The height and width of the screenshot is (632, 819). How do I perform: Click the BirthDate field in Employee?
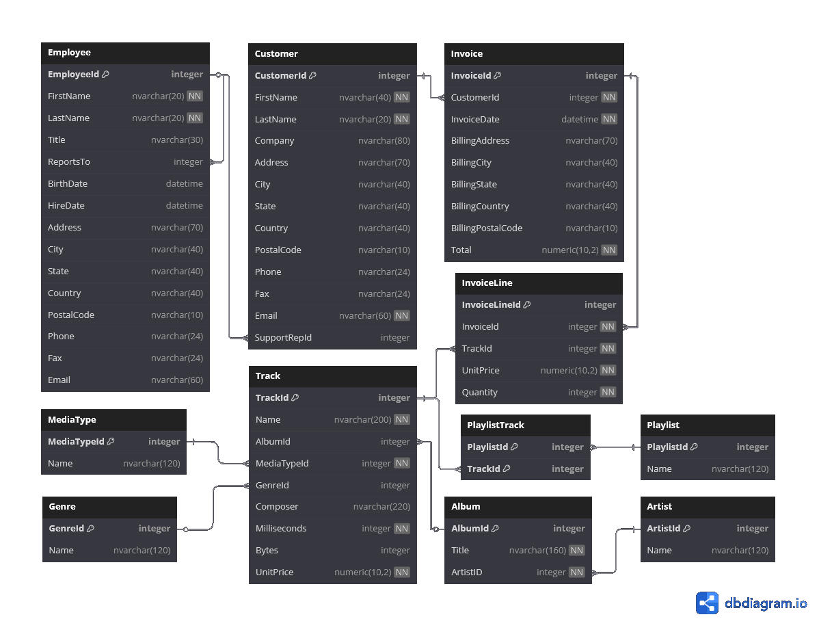[125, 183]
